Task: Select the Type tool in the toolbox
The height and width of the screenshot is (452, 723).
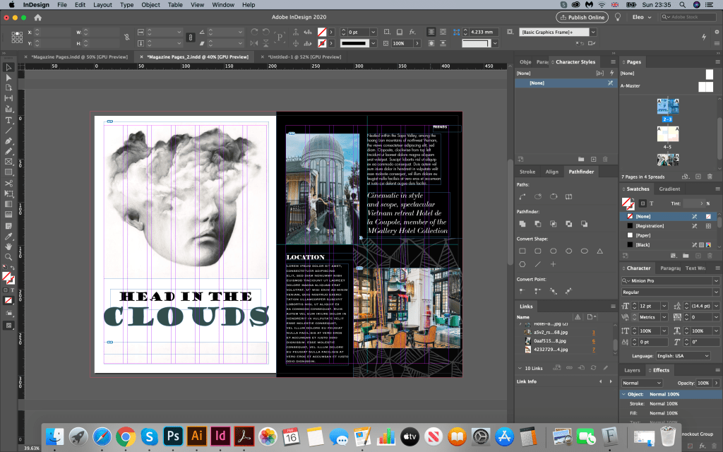Action: click(8, 120)
